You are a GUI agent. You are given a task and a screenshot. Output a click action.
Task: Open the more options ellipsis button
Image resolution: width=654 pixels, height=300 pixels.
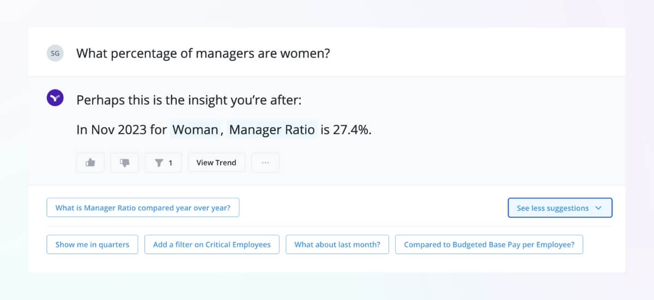[x=265, y=163]
